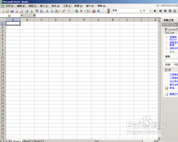Screen dimensions: 178x142
Task: Click the 自动从 update link in task pane
Action: point(174,48)
